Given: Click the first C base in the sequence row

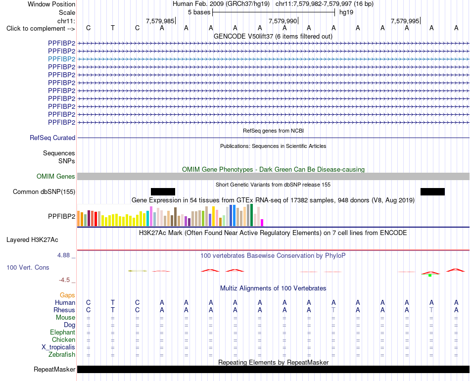Looking at the screenshot, I should 88,28.
